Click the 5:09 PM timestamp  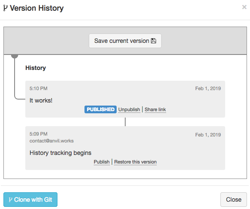click(x=39, y=134)
